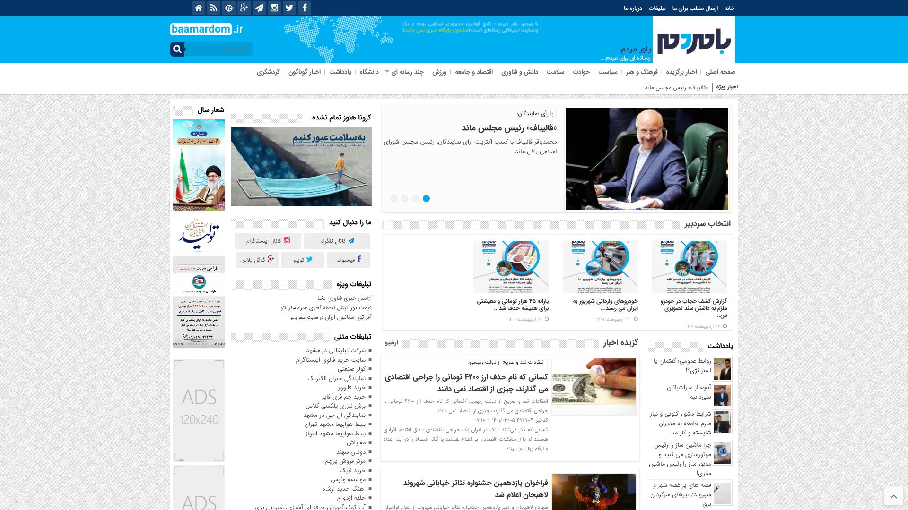The image size is (908, 510).
Task: Open the Instagram icon in top bar
Action: pos(274,8)
